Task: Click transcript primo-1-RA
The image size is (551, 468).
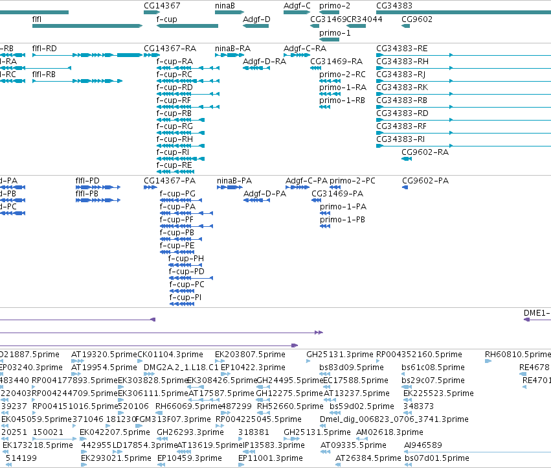Action: pos(343,88)
